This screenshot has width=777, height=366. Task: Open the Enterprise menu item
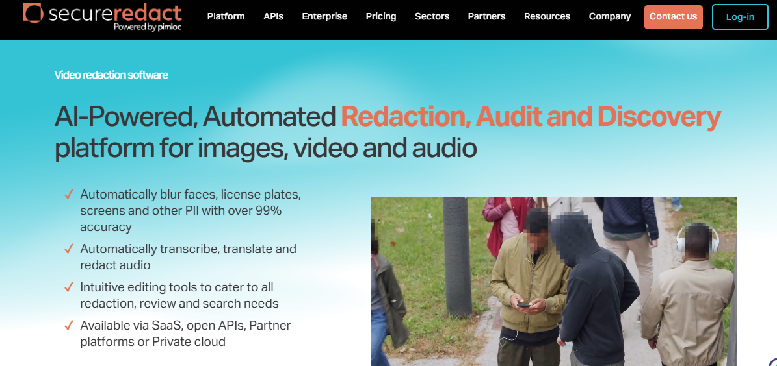(x=324, y=16)
